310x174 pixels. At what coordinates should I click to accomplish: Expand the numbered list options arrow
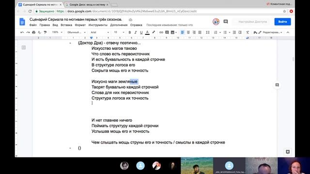tap(220, 32)
